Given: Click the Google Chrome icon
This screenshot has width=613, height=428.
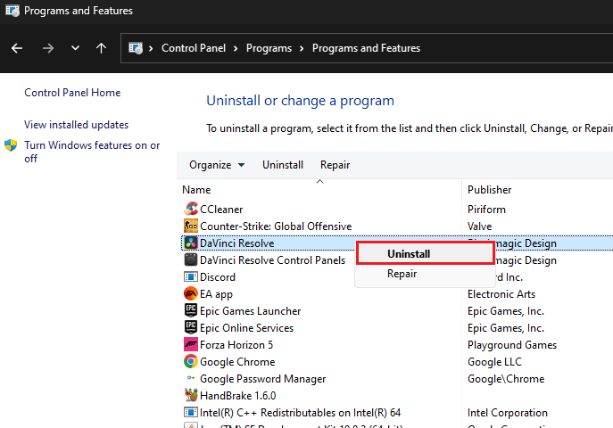Looking at the screenshot, I should pyautogui.click(x=190, y=362).
